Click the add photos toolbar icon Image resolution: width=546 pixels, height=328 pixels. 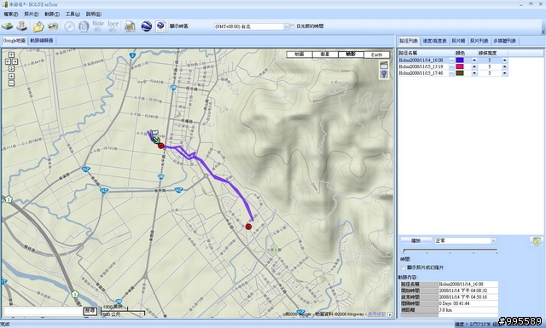[53, 26]
